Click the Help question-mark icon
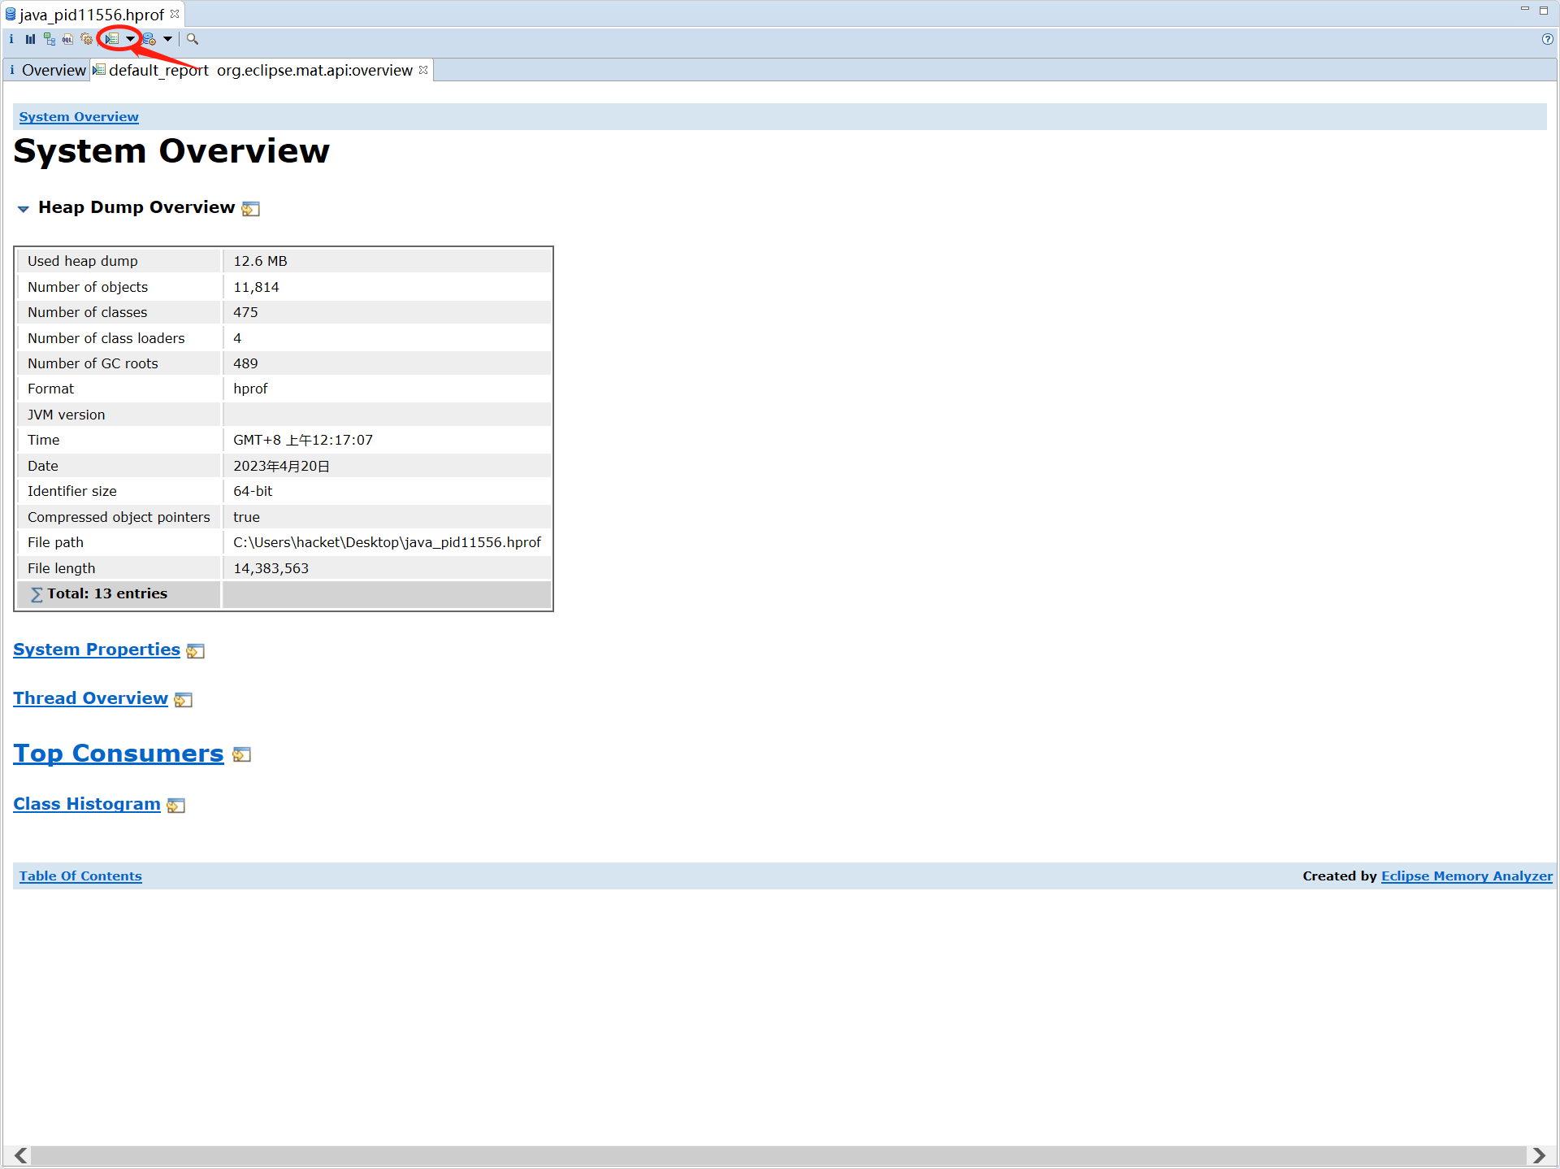This screenshot has height=1169, width=1560. [1548, 39]
